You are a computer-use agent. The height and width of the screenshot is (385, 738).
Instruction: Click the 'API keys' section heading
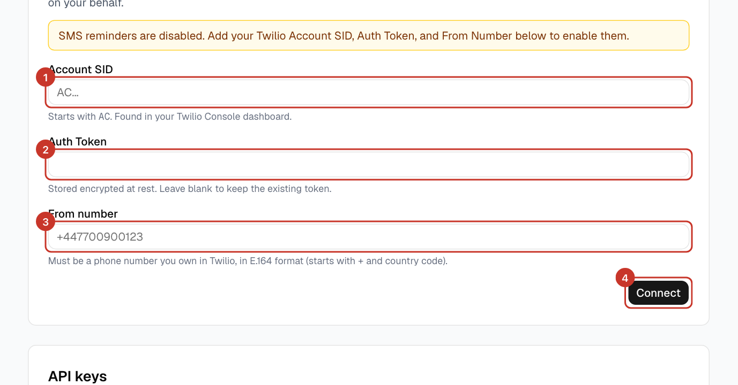coord(78,376)
